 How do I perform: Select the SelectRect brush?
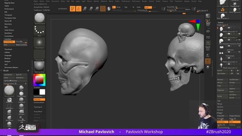pyautogui.click(x=9, y=107)
